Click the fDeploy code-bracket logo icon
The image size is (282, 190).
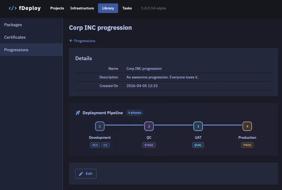[x=13, y=8]
